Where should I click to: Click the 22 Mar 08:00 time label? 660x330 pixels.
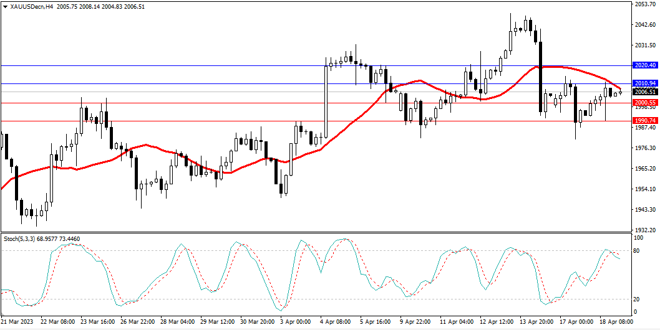coord(57,321)
